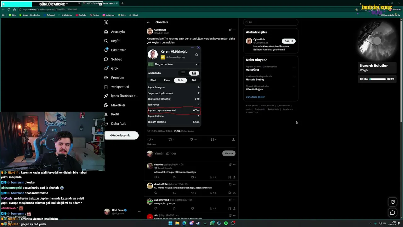Click the Ara search field

click(x=270, y=22)
